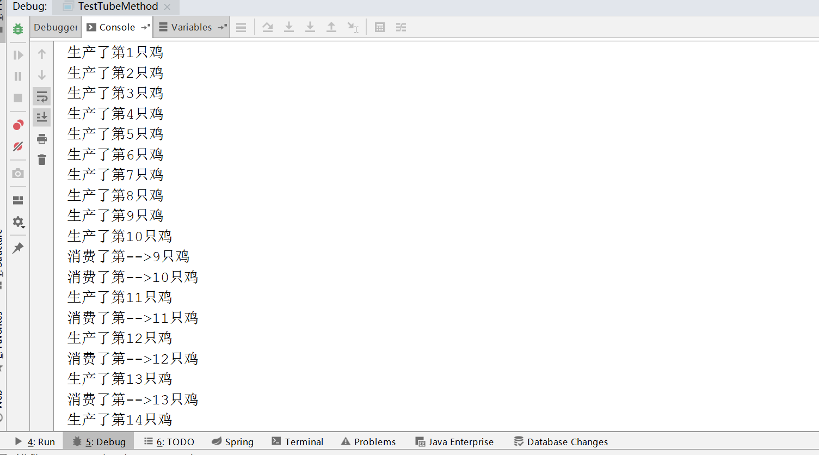The image size is (819, 455).
Task: Click console line 生产了第1只鸡
Action: [115, 52]
